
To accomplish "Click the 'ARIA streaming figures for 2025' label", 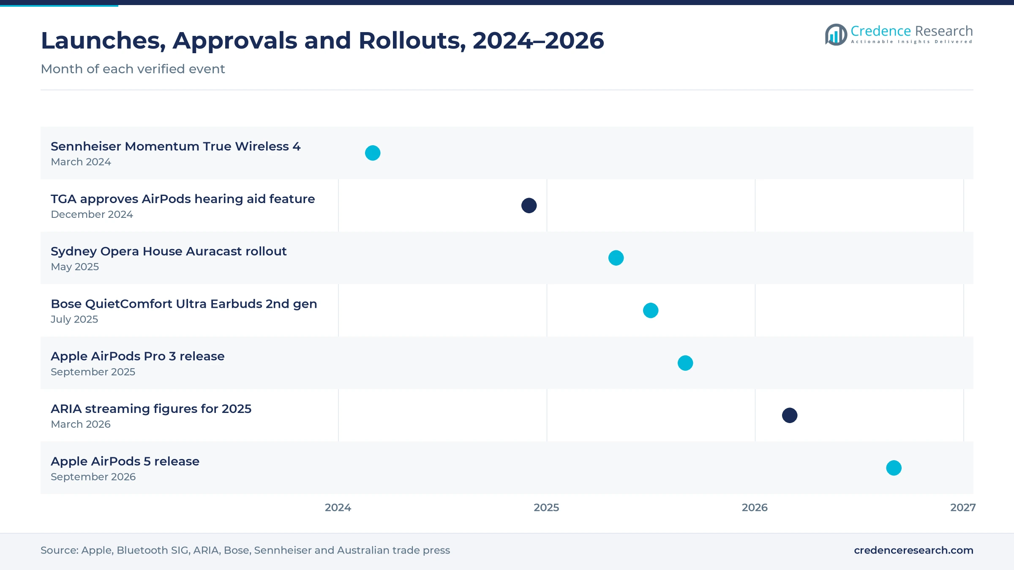I will click(x=151, y=409).
